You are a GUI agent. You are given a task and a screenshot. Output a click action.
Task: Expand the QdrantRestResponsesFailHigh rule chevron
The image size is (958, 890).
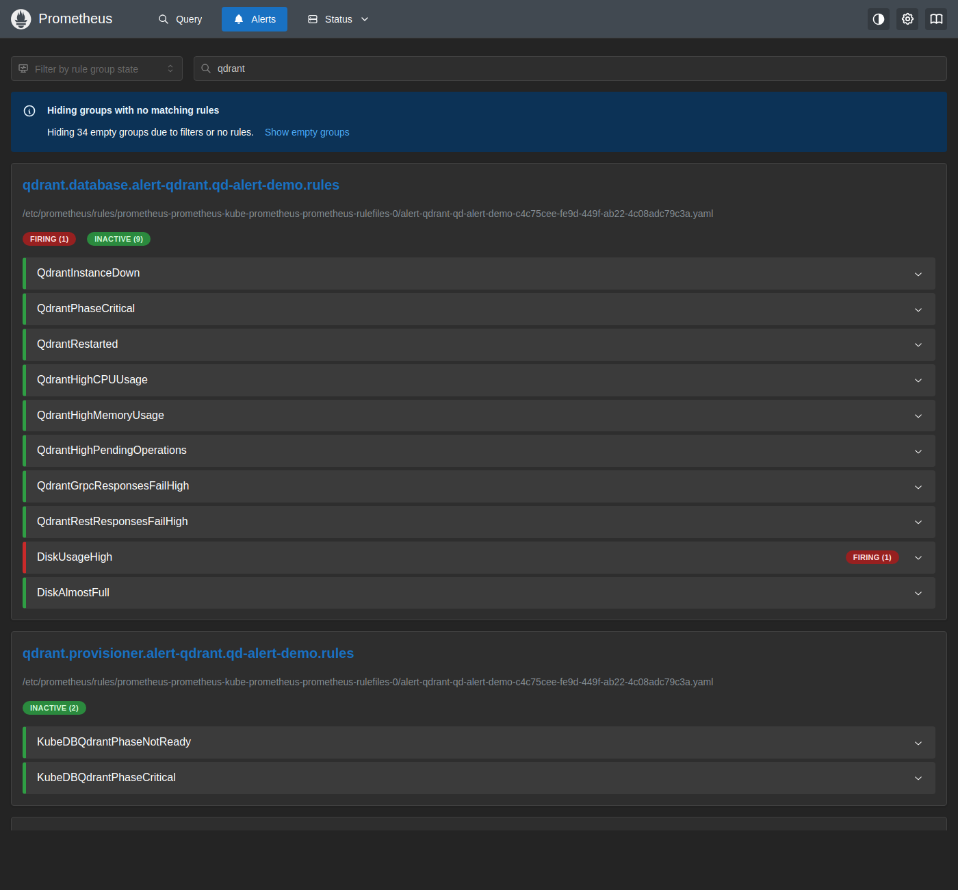tap(918, 522)
